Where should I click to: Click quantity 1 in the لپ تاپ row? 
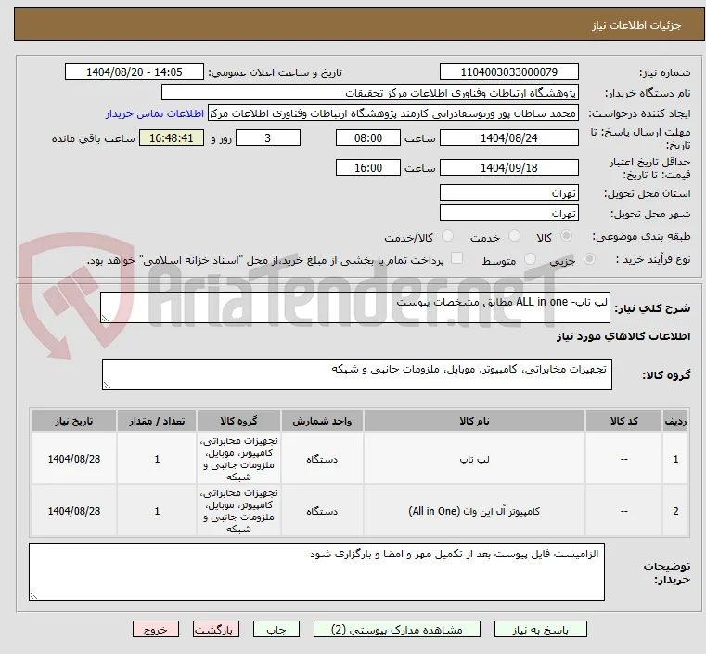coord(157,459)
